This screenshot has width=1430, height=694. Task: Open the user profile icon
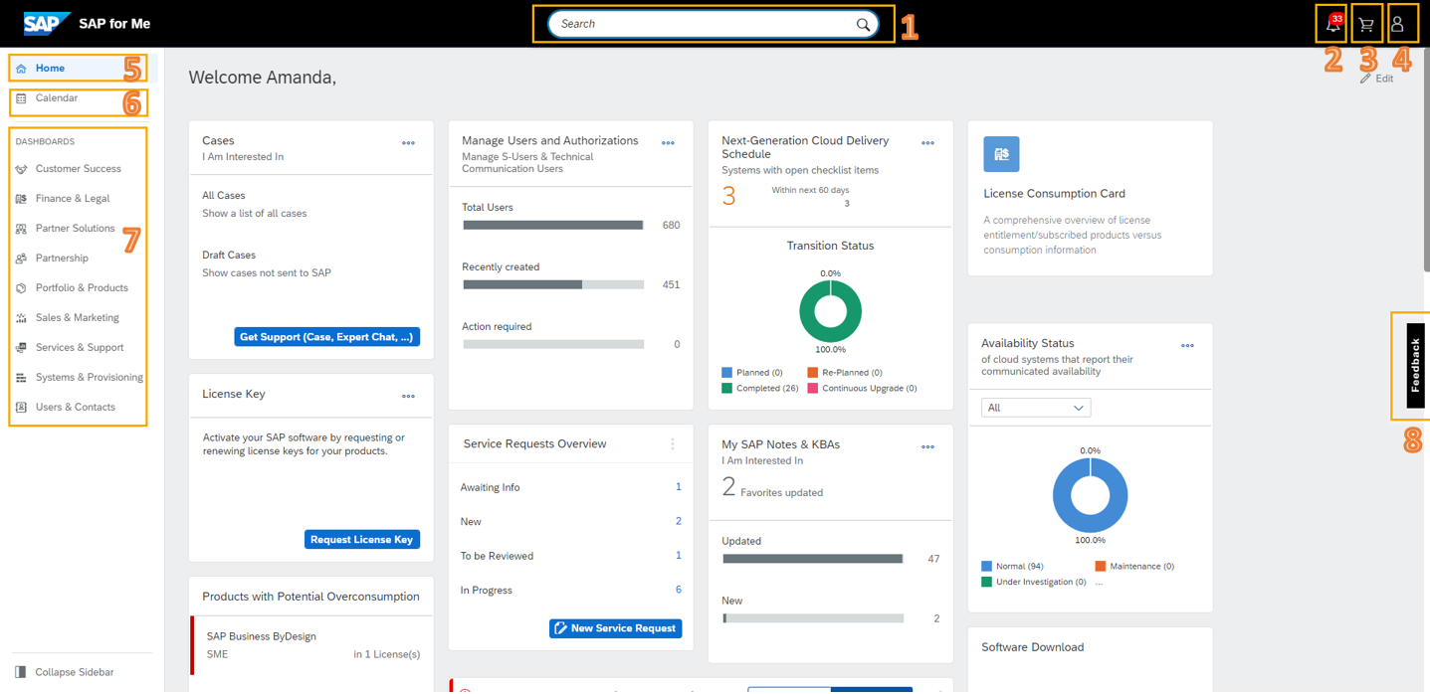click(x=1397, y=25)
